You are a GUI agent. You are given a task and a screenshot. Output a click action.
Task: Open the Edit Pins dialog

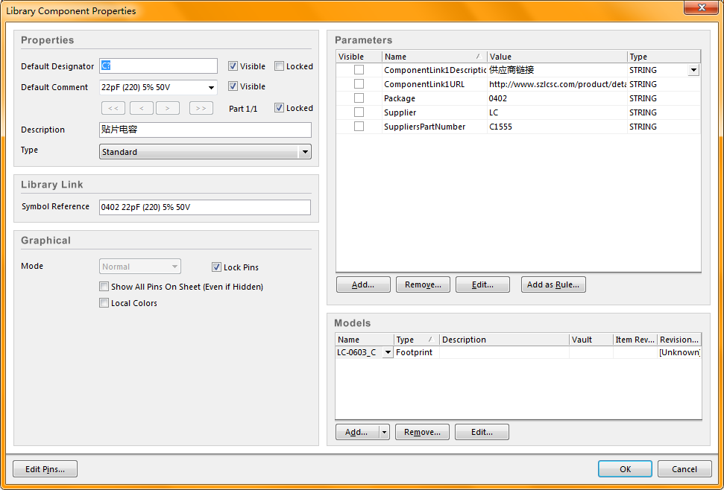[x=45, y=469]
